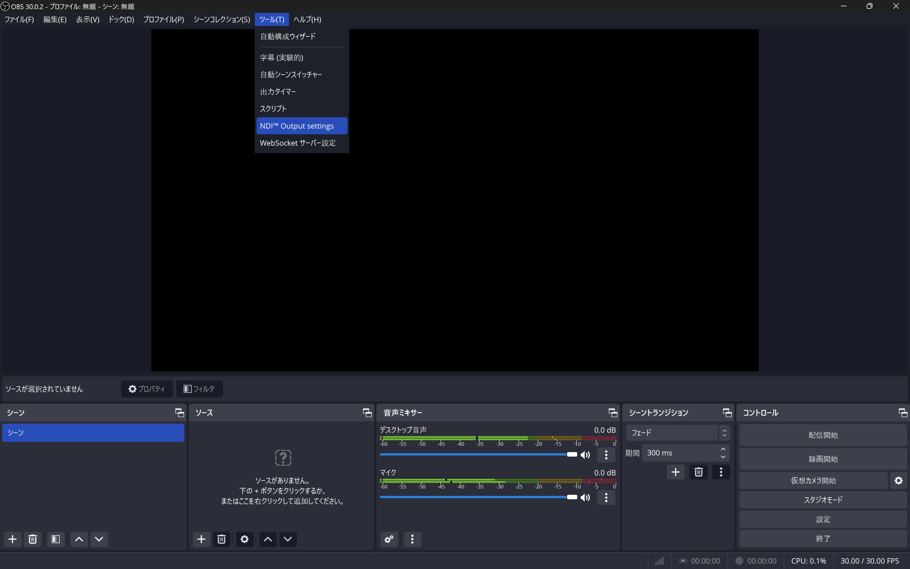Open the ドック(D) menu
The height and width of the screenshot is (569, 910).
[121, 19]
